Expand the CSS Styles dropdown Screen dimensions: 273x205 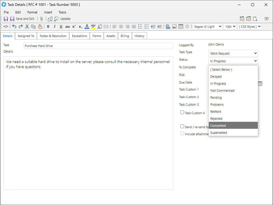pyautogui.click(x=249, y=27)
